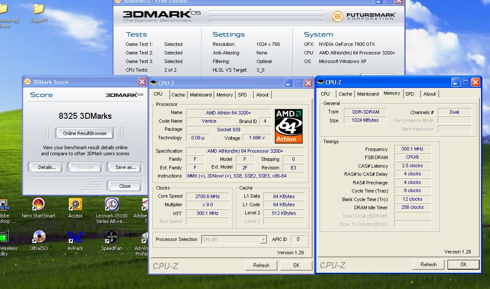Launch the UltraISO desktop icon

pyautogui.click(x=39, y=241)
